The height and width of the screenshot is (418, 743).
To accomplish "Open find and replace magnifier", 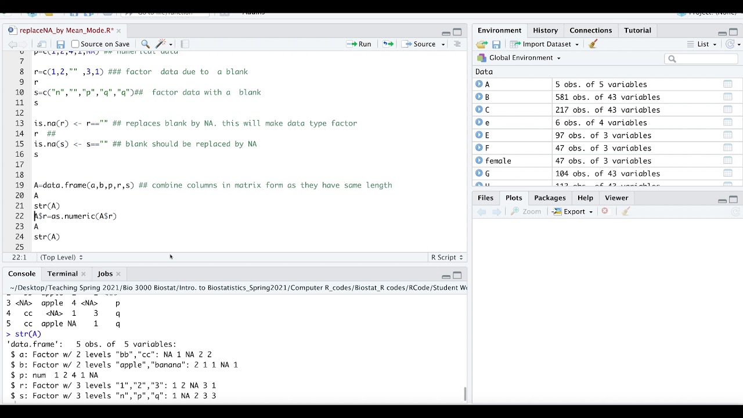I will [145, 44].
